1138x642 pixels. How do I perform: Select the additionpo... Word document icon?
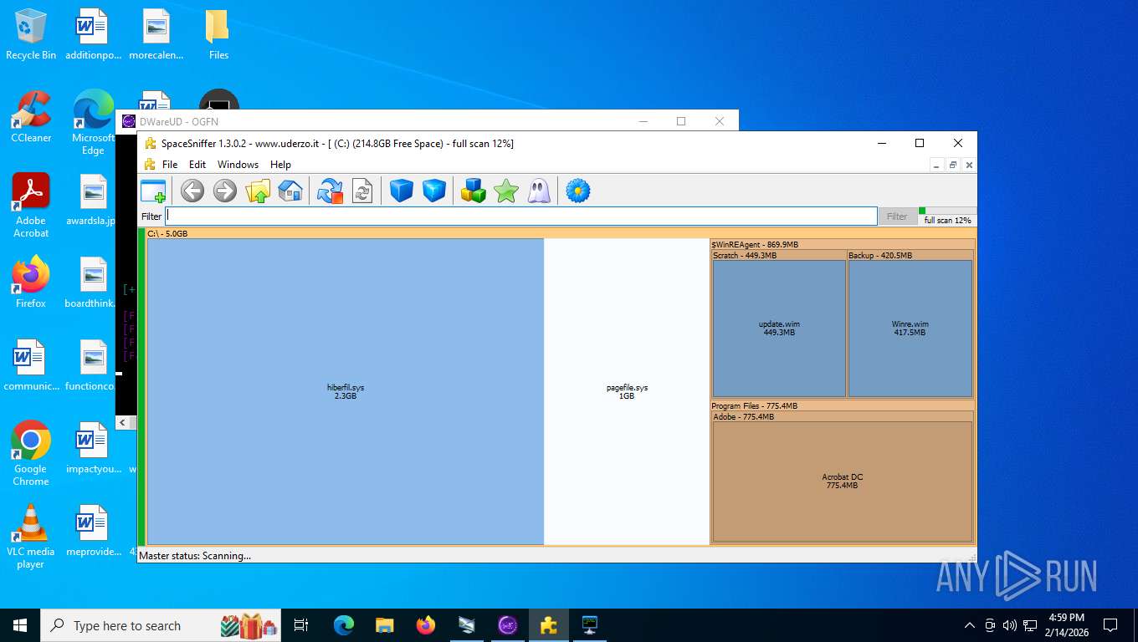93,34
